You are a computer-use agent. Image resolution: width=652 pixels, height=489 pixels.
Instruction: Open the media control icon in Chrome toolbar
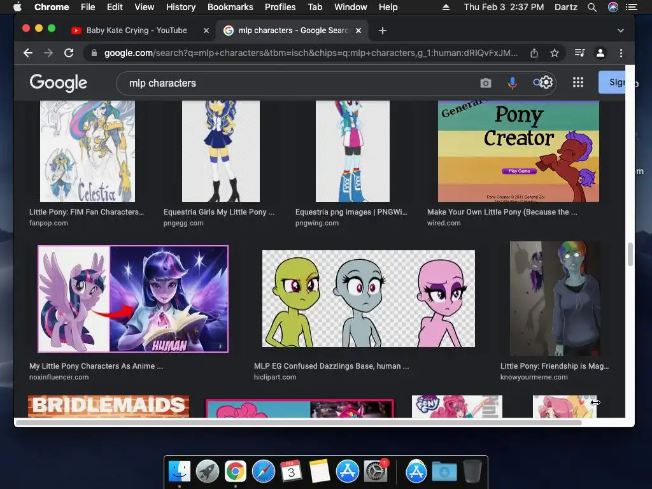pos(579,53)
